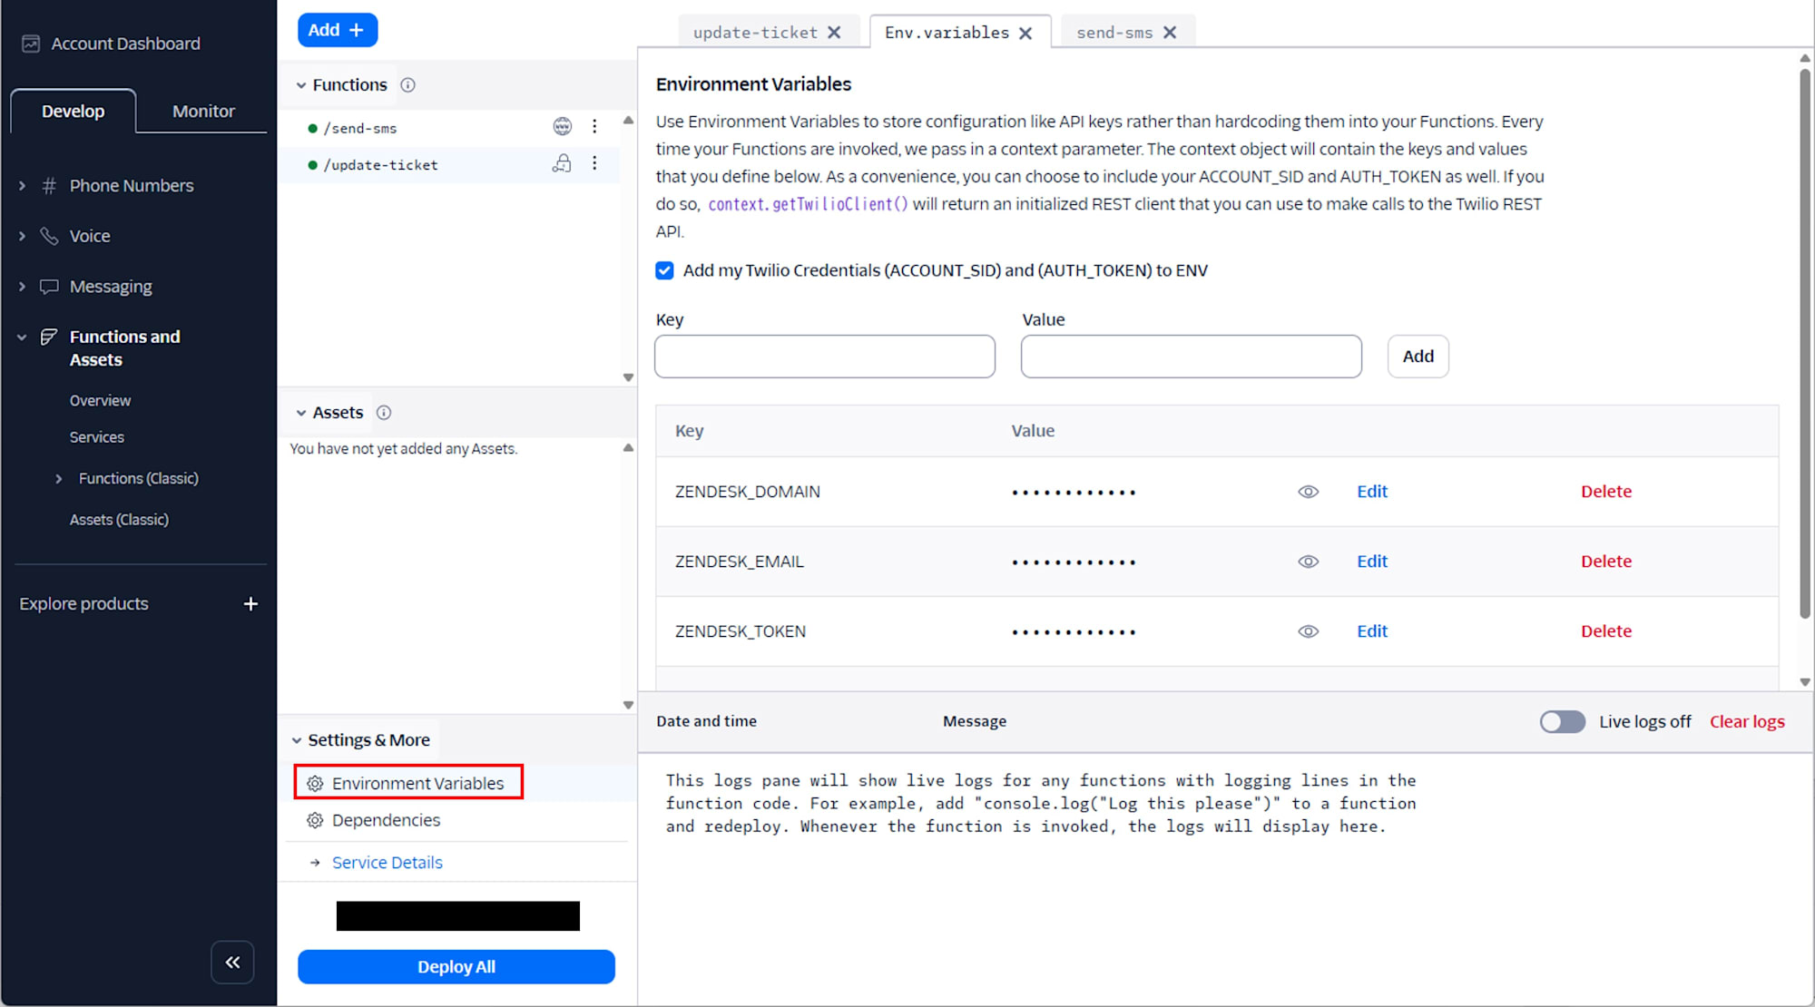This screenshot has height=1007, width=1815.
Task: Switch to the Develop tab
Action: click(x=74, y=112)
